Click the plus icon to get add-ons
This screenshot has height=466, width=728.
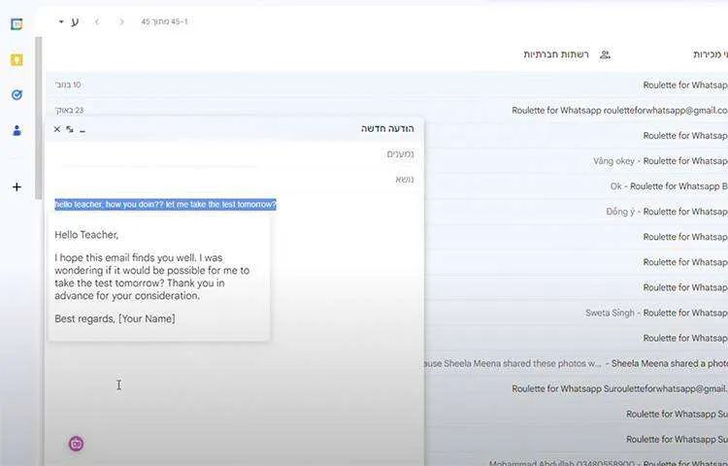pyautogui.click(x=17, y=186)
